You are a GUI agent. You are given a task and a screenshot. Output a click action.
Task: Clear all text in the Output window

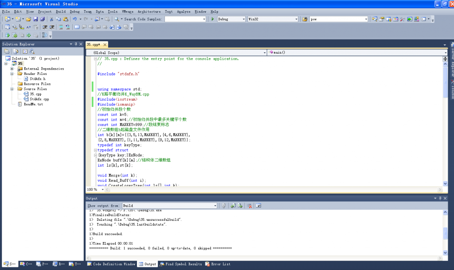pyautogui.click(x=250, y=205)
